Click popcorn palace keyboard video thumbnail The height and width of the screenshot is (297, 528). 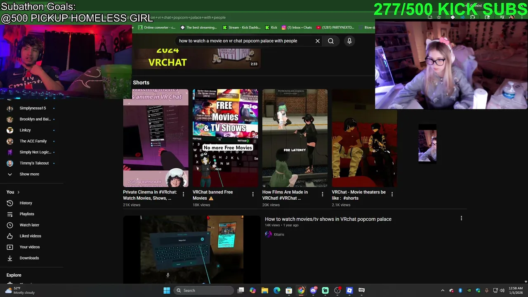[192, 250]
